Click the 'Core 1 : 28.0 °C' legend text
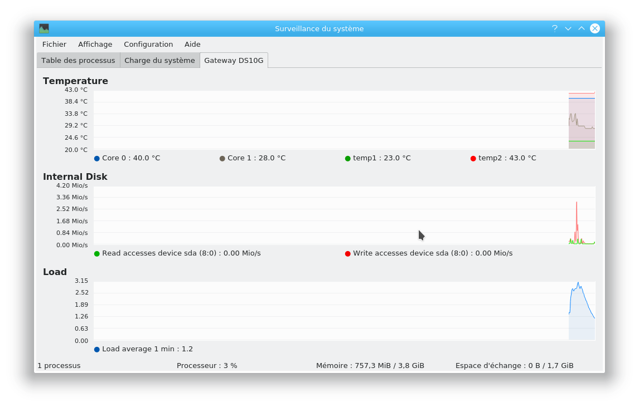Image resolution: width=639 pixels, height=407 pixels. click(x=256, y=158)
